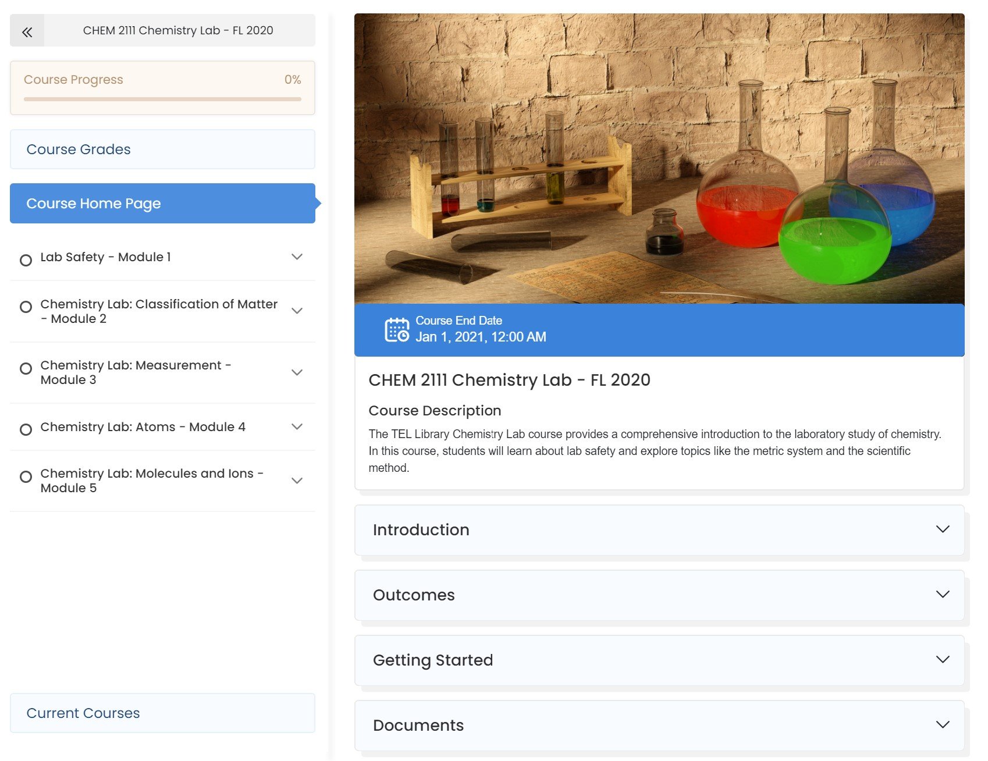
Task: Click the Course Progress label
Action: click(73, 80)
